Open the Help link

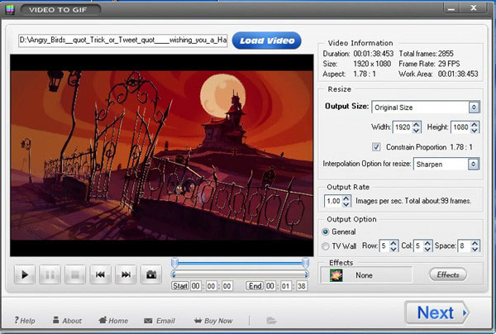[25, 321]
